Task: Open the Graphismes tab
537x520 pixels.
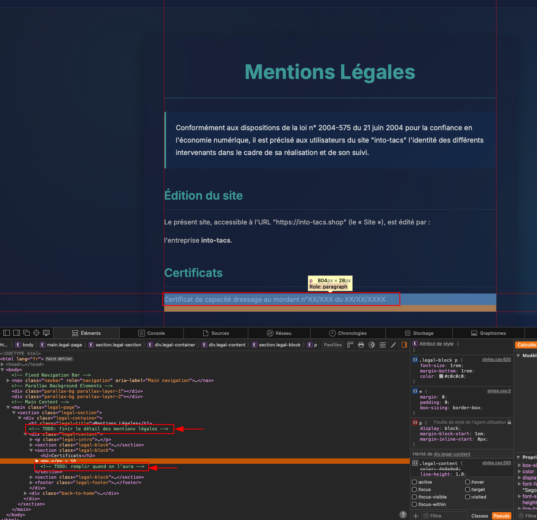Action: [x=489, y=333]
